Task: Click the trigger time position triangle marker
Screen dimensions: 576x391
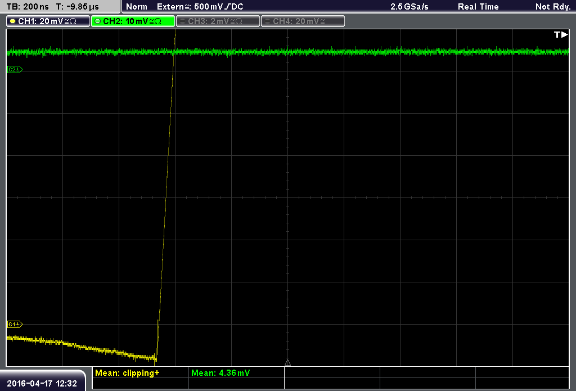Action: click(287, 363)
